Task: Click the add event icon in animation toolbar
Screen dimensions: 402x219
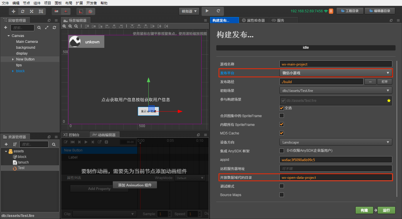Action: (106, 142)
